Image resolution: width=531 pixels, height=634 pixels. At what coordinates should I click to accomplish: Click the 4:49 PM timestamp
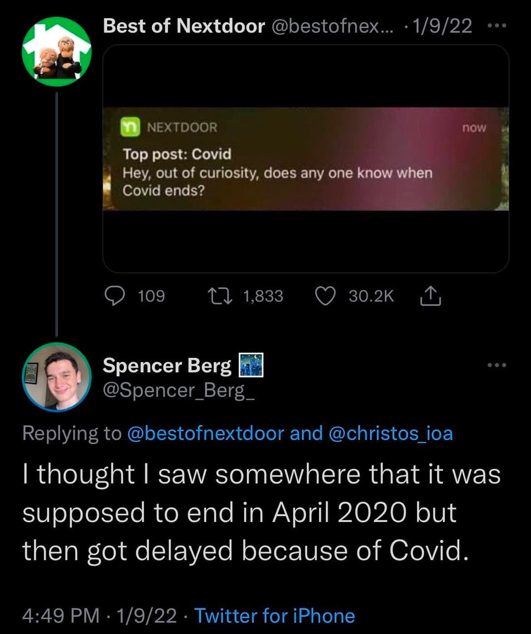tap(61, 616)
